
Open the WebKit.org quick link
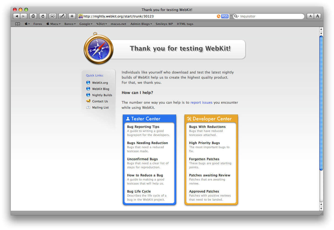100,83
